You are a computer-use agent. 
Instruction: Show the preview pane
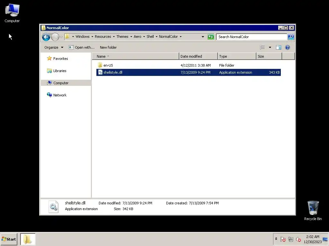click(x=279, y=47)
